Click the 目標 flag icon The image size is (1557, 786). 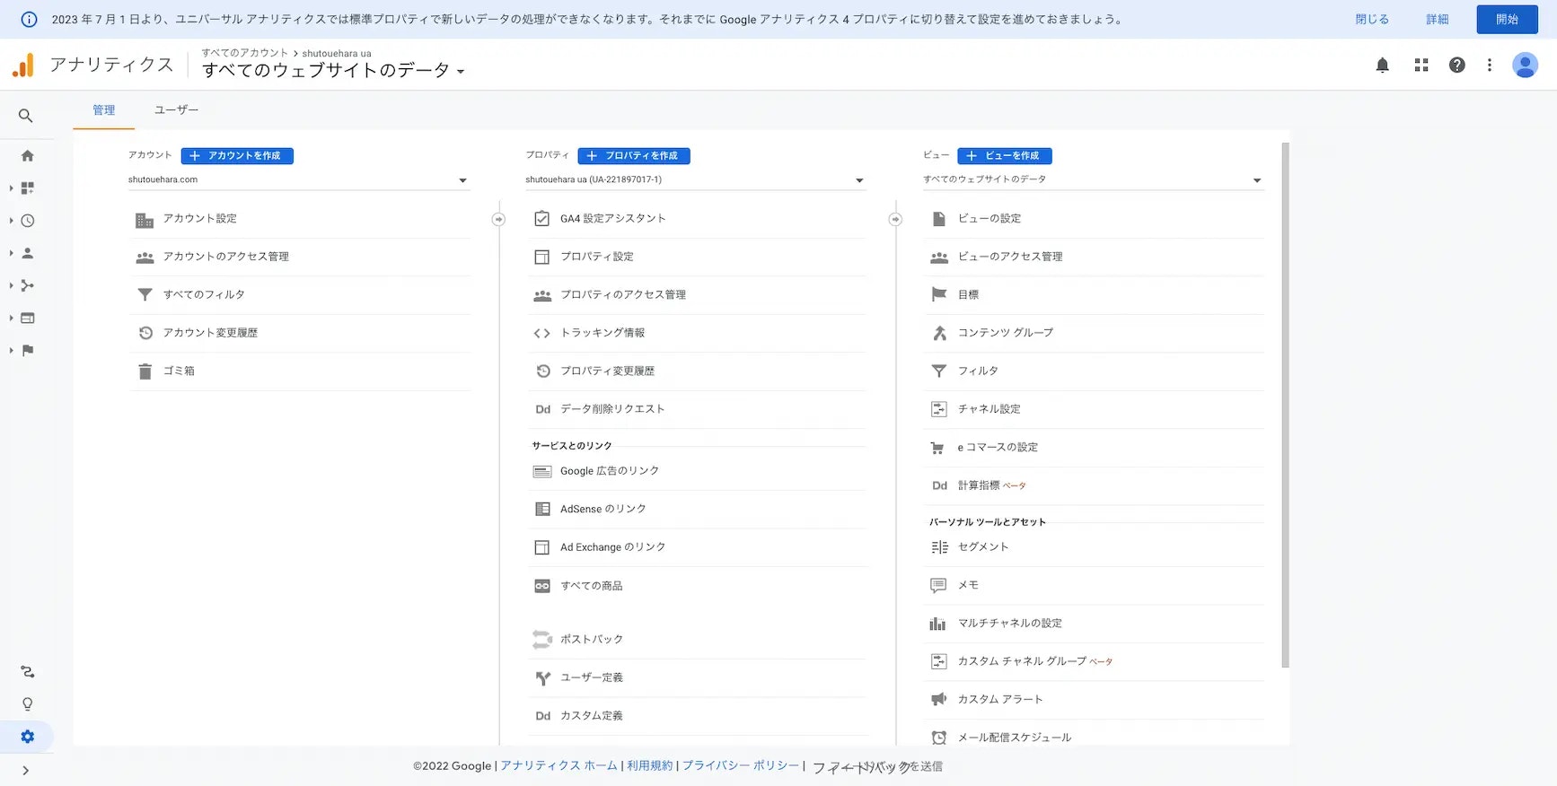939,294
